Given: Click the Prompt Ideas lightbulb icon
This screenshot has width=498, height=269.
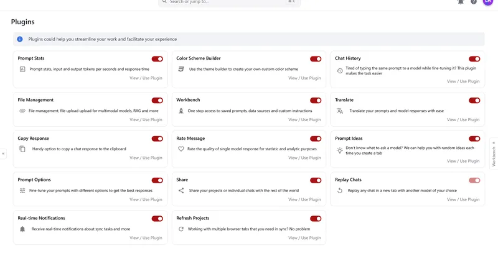Looking at the screenshot, I should coord(339,150).
